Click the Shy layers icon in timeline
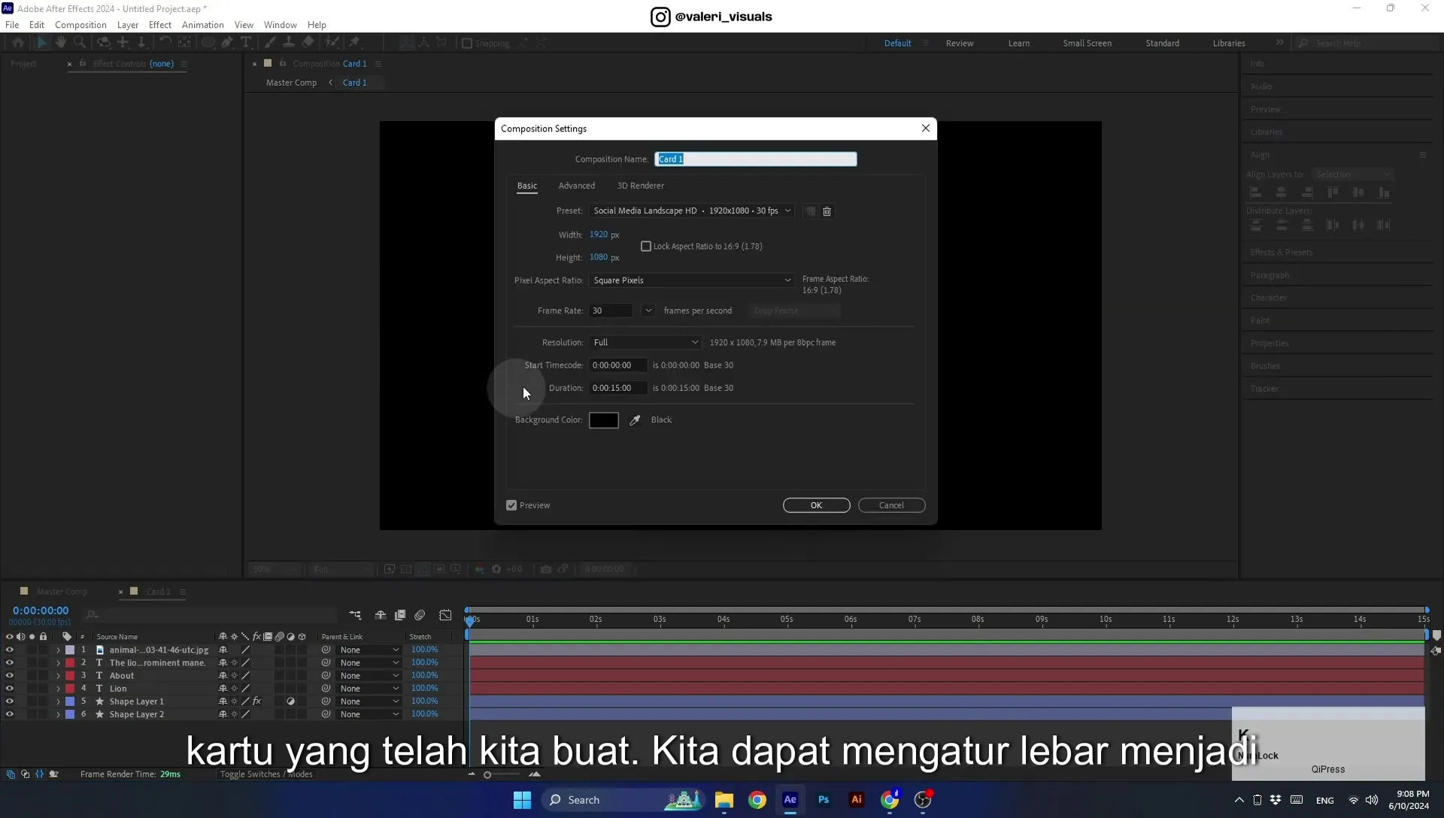1444x818 pixels. (381, 615)
